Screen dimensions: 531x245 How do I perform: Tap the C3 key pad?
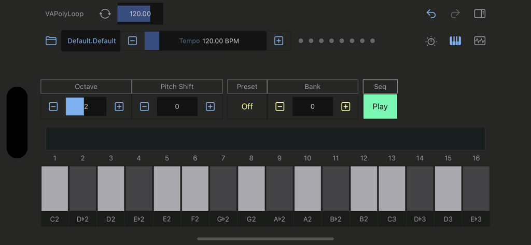click(x=392, y=189)
